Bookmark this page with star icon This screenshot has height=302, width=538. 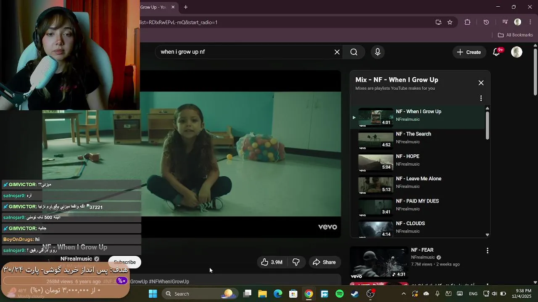450,22
